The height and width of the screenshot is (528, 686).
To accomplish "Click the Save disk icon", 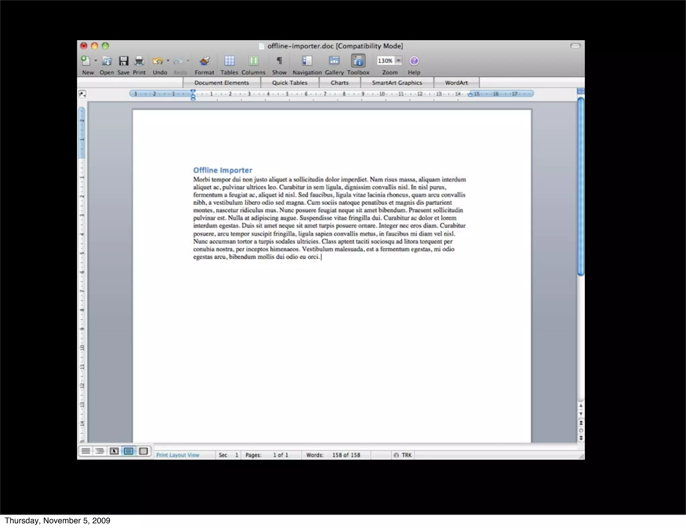I will (x=124, y=61).
